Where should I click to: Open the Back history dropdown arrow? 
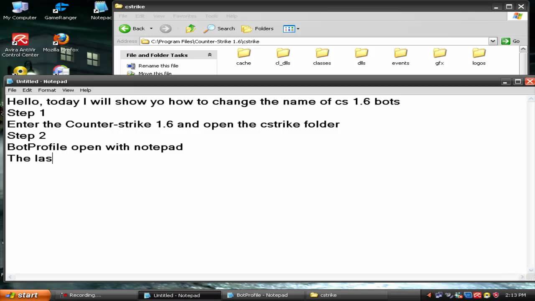point(151,28)
